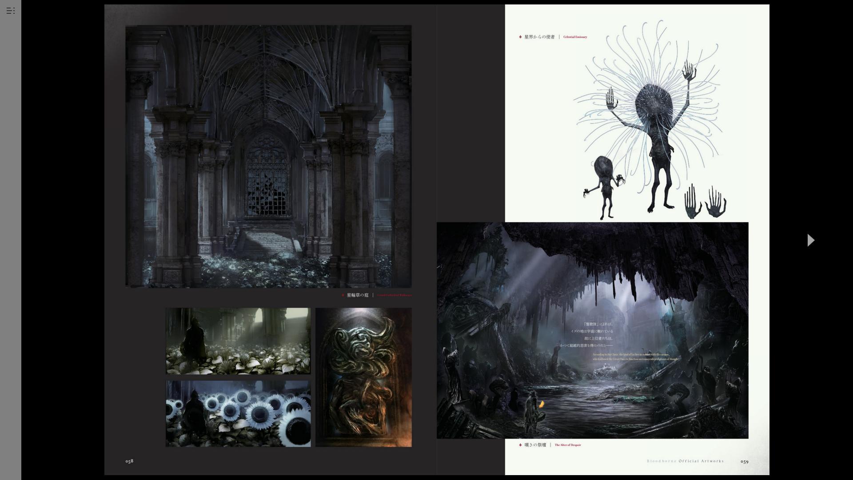Click the large gothic cathedral interior artwork
This screenshot has height=480, width=853.
pyautogui.click(x=268, y=156)
